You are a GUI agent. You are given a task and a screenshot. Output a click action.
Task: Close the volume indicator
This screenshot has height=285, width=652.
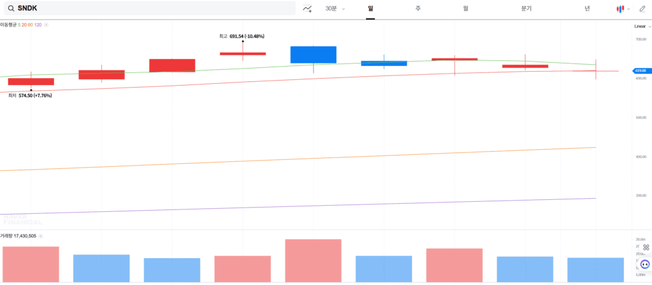[x=39, y=235]
